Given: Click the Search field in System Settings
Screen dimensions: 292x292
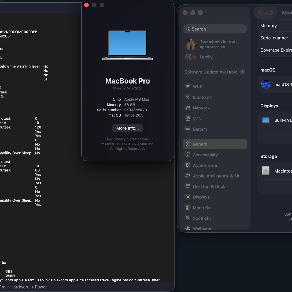Looking at the screenshot, I should [215, 29].
